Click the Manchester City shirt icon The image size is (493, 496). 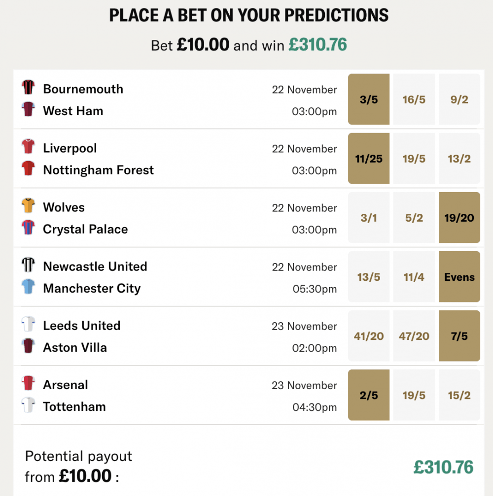coord(28,288)
